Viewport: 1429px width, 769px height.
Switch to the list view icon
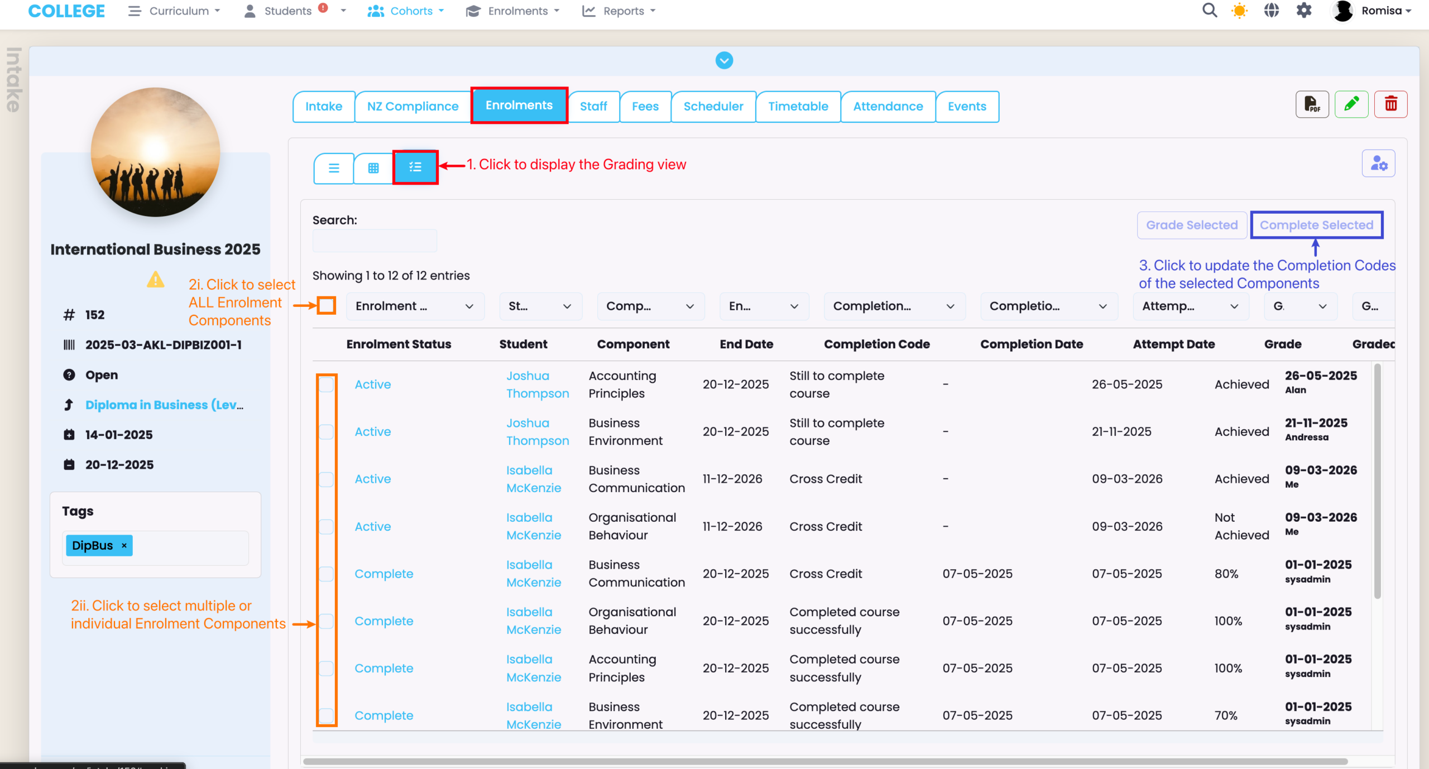334,168
